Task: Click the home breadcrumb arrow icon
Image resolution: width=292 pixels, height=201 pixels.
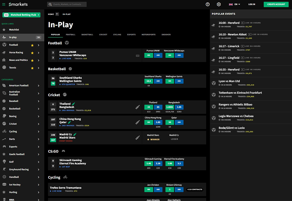Action: click(57, 14)
